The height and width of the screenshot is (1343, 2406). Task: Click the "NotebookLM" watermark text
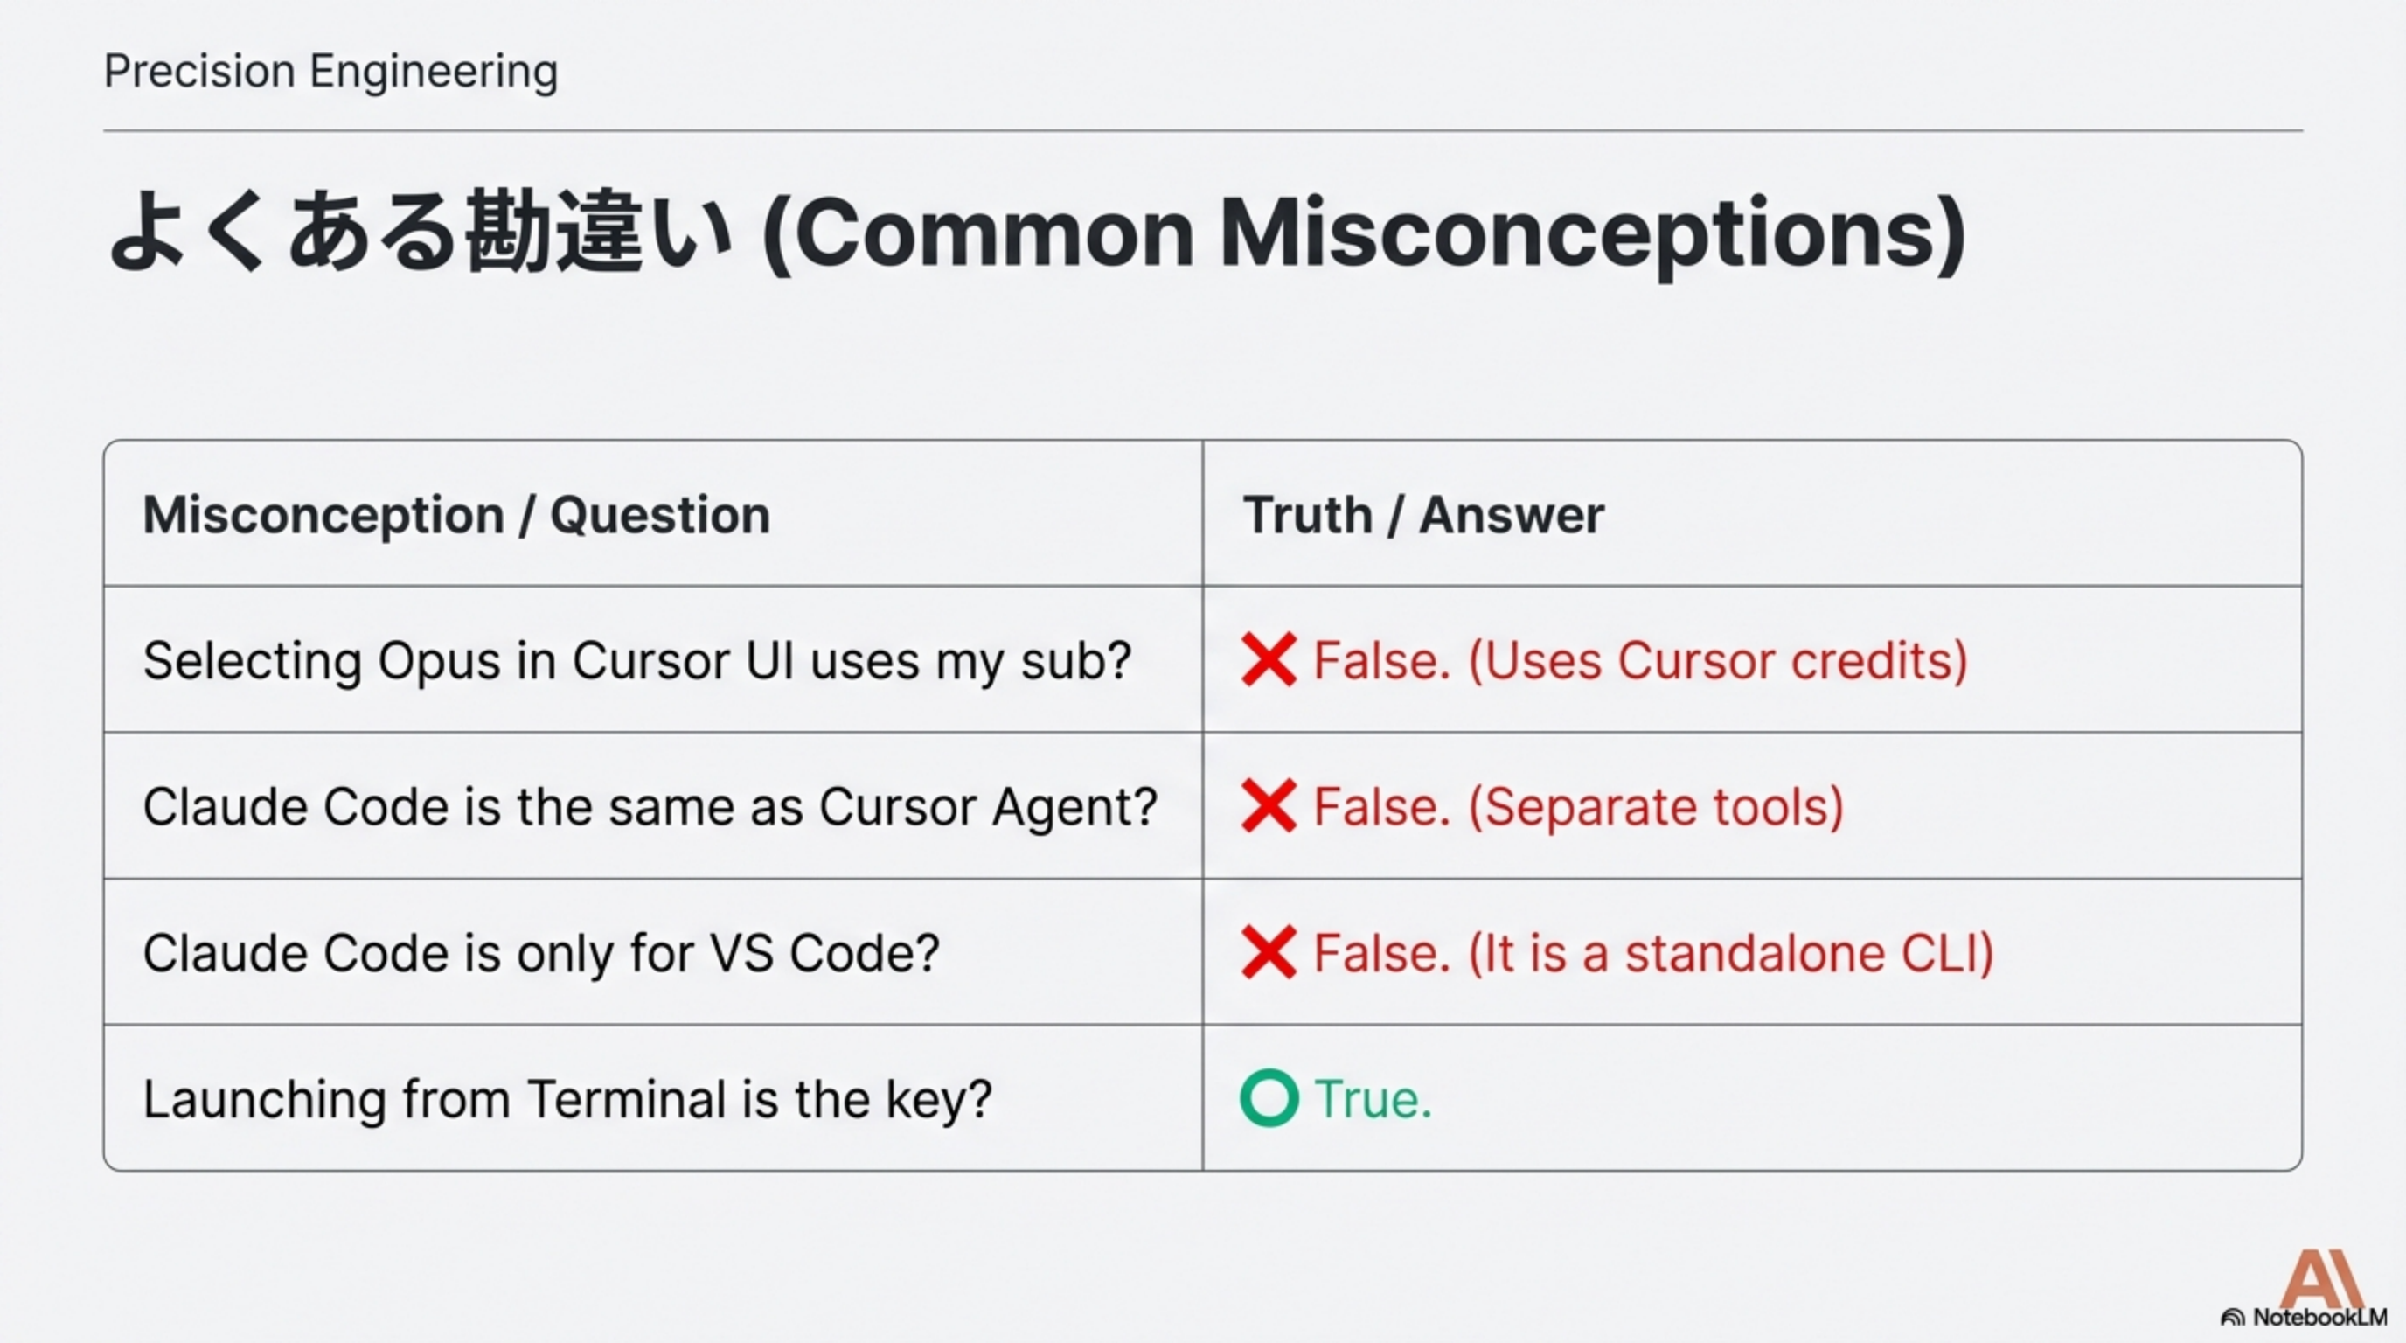tap(2319, 1318)
